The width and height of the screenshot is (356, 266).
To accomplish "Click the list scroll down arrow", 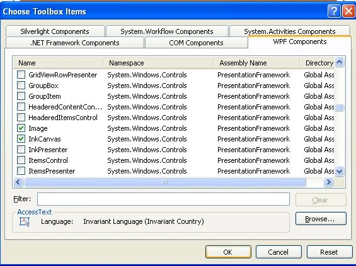I will click(340, 171).
